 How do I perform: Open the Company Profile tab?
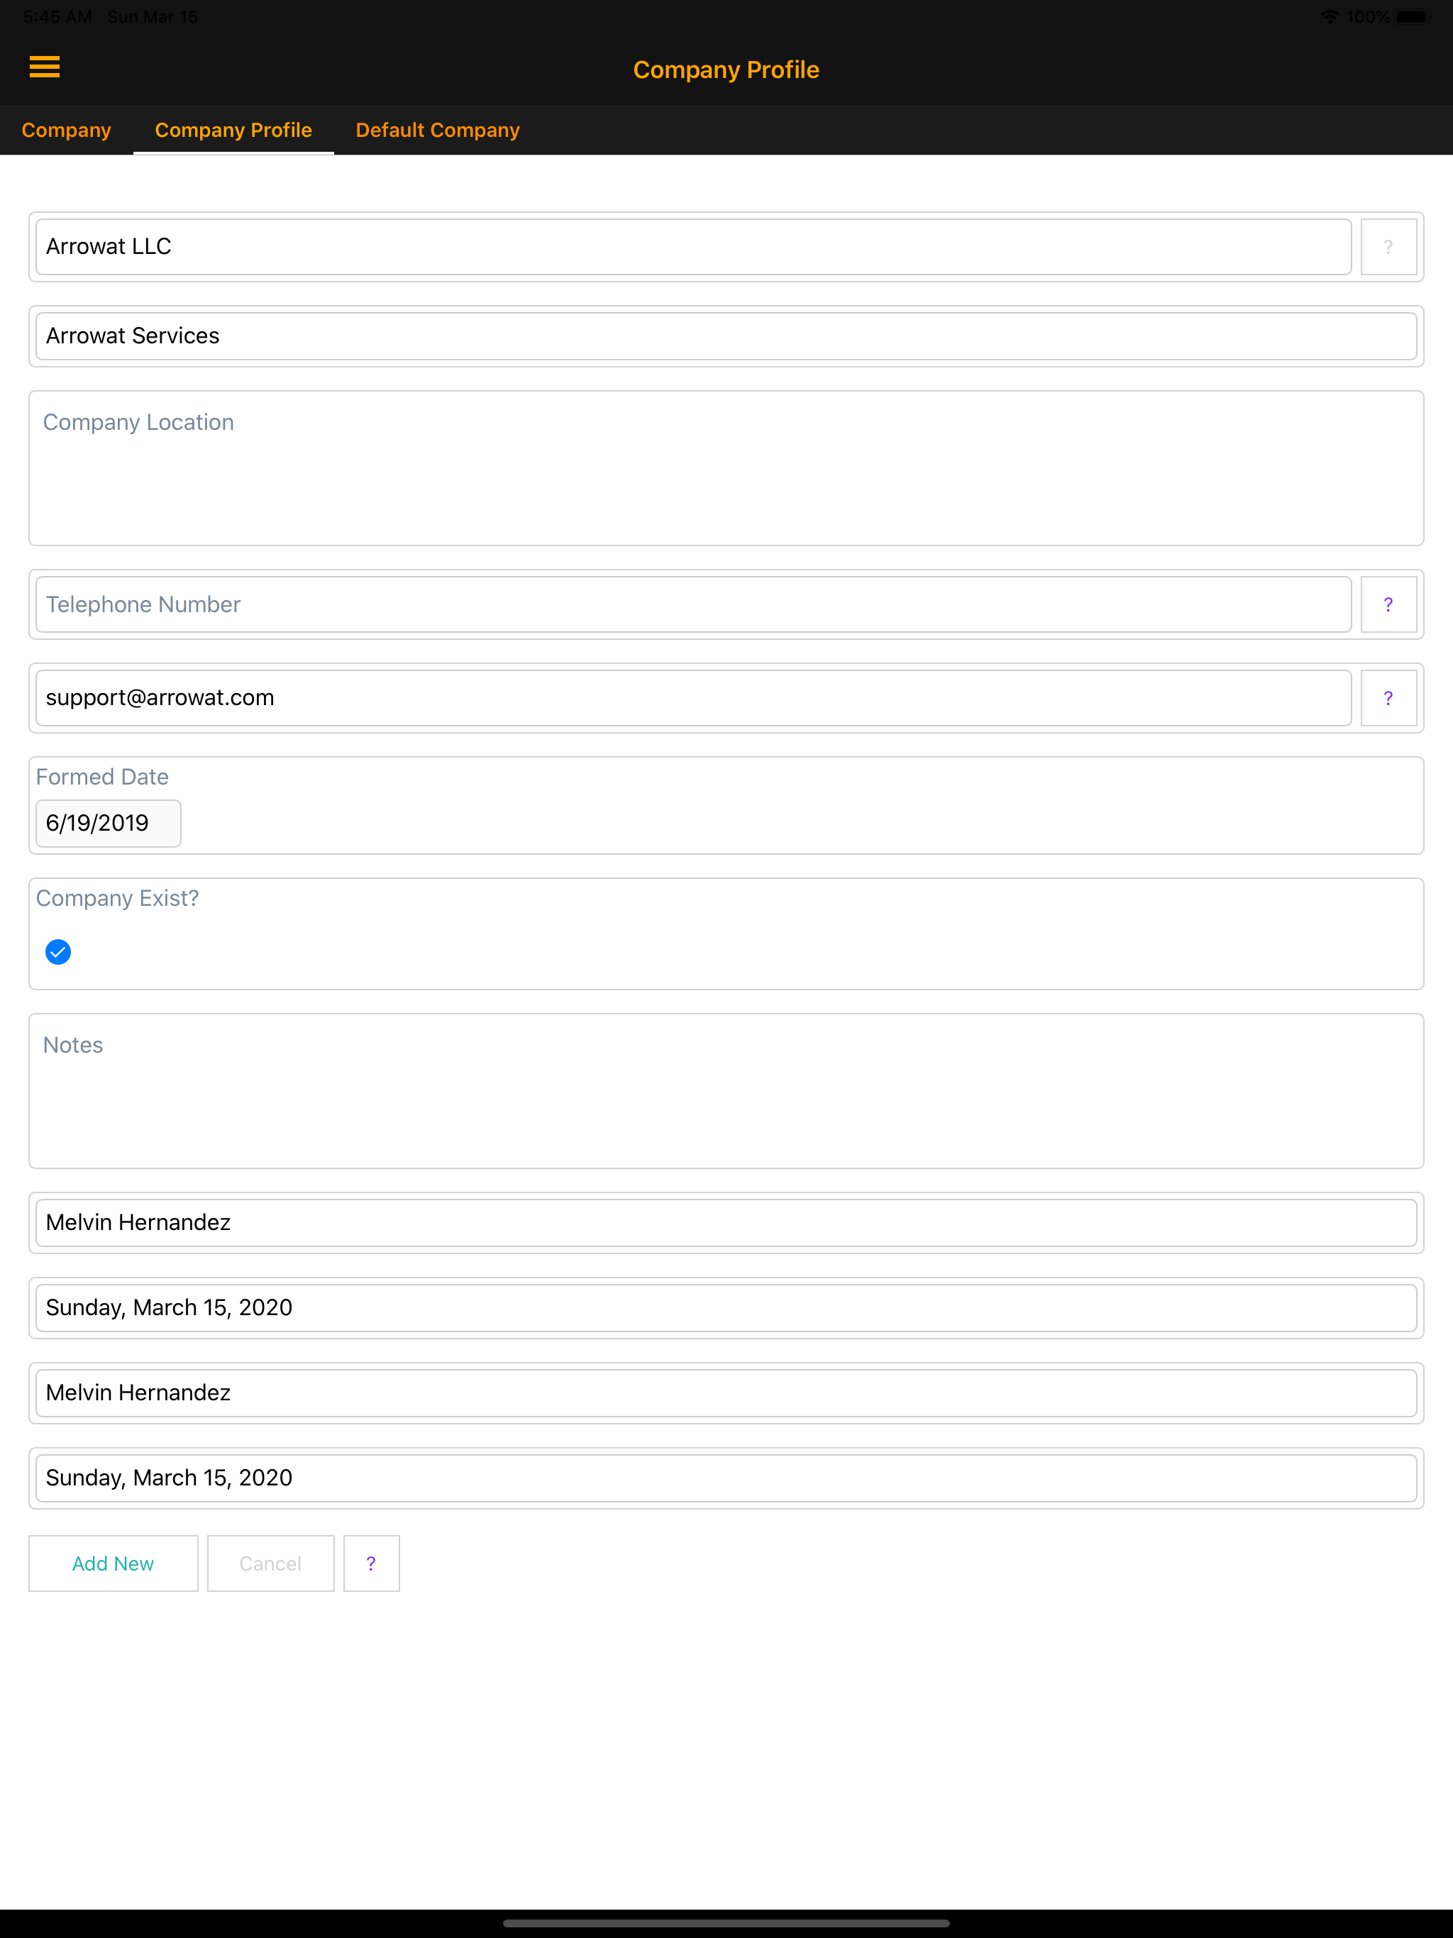pos(233,130)
